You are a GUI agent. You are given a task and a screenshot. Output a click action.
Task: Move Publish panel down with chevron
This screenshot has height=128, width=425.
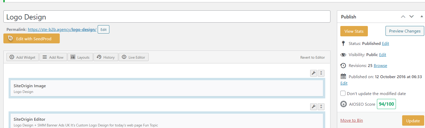pyautogui.click(x=411, y=17)
